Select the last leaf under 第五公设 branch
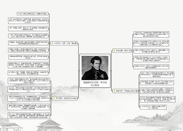The height and width of the screenshot is (131, 183). [x=151, y=67]
